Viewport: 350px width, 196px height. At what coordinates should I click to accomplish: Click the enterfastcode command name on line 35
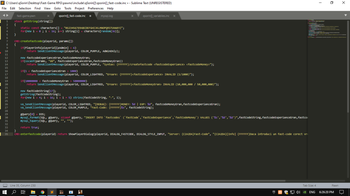30,134
